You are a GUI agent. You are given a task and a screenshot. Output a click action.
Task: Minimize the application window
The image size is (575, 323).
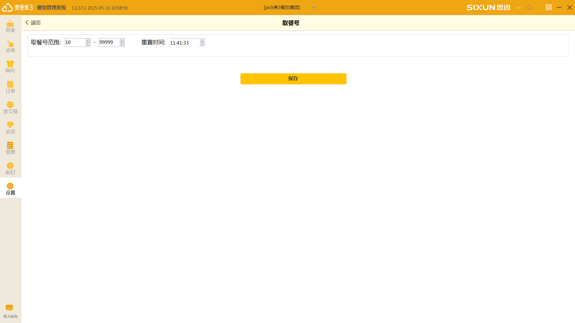pyautogui.click(x=559, y=7)
